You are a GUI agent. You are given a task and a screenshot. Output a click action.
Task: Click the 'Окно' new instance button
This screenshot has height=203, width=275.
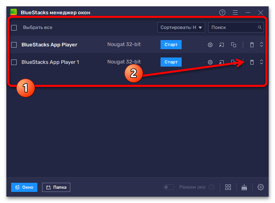coord(24,187)
